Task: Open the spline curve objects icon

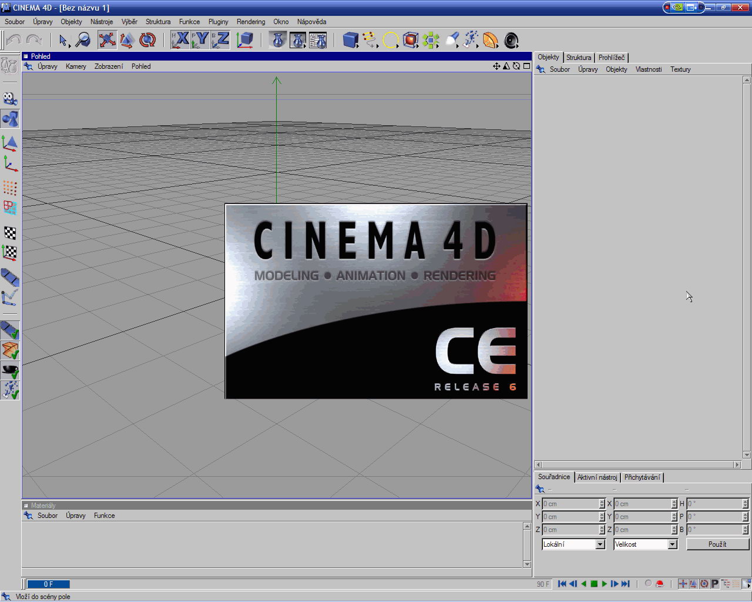Action: pyautogui.click(x=370, y=40)
